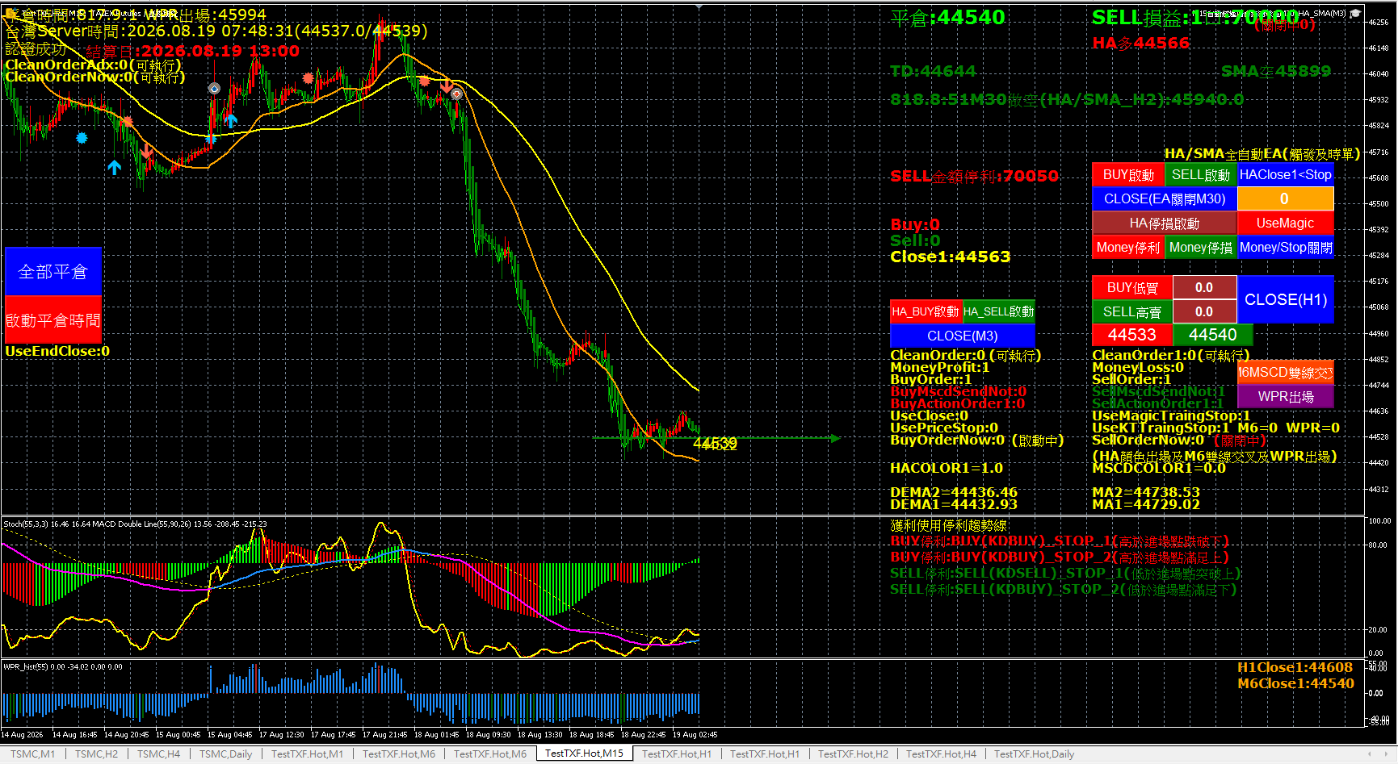
Task: Open the TestTXF.Hot,H2 tab
Action: point(853,754)
